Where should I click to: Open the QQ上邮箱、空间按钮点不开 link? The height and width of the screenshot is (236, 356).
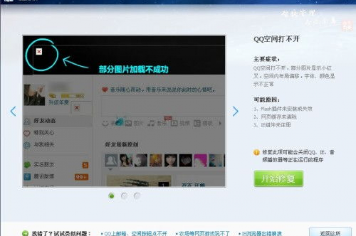pyautogui.click(x=135, y=233)
